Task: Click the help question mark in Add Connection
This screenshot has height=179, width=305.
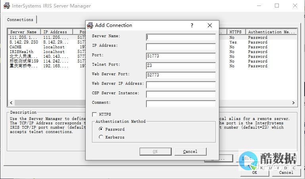Action: click(x=192, y=25)
